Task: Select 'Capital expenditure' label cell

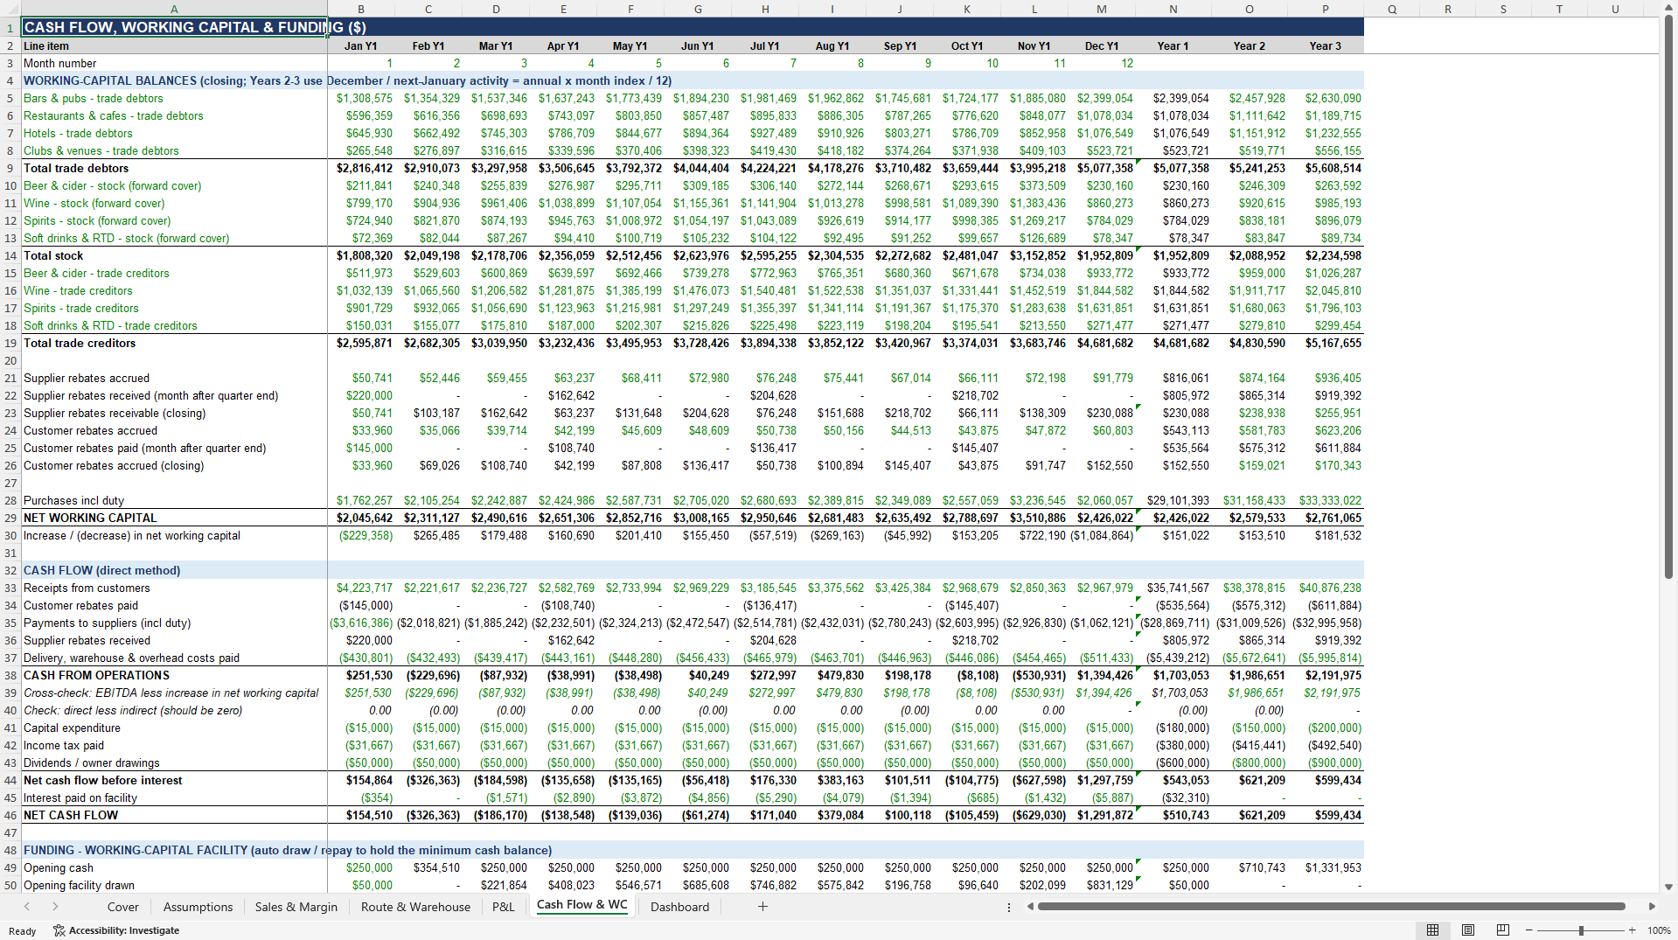Action: 174,728
